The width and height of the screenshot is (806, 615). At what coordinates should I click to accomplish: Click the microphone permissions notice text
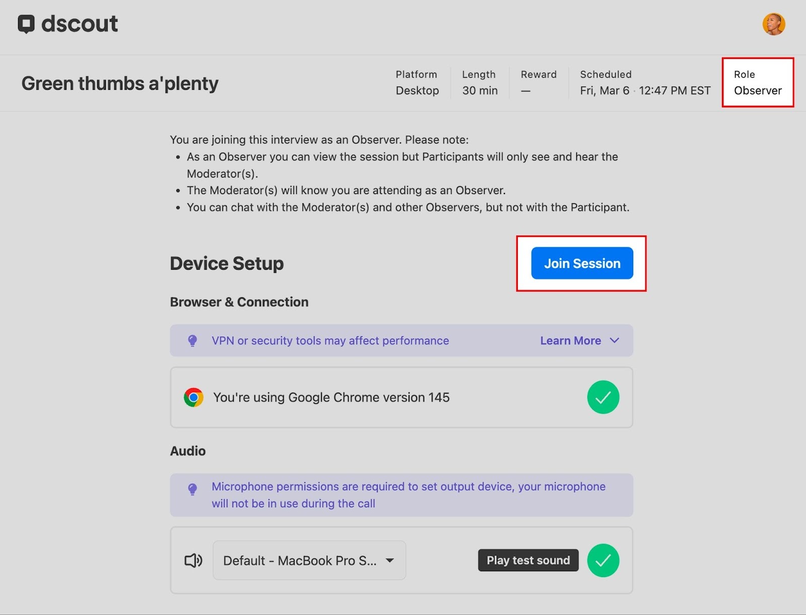point(408,495)
